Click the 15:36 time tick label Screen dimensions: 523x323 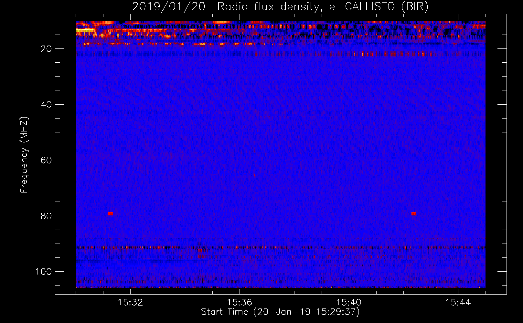[240, 303]
